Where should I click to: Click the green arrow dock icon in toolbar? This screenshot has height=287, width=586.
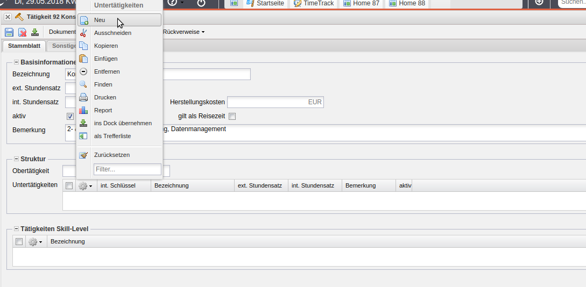35,32
